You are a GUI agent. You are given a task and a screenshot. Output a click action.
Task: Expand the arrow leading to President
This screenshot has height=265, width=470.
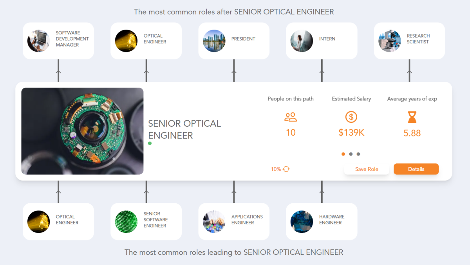point(234,72)
